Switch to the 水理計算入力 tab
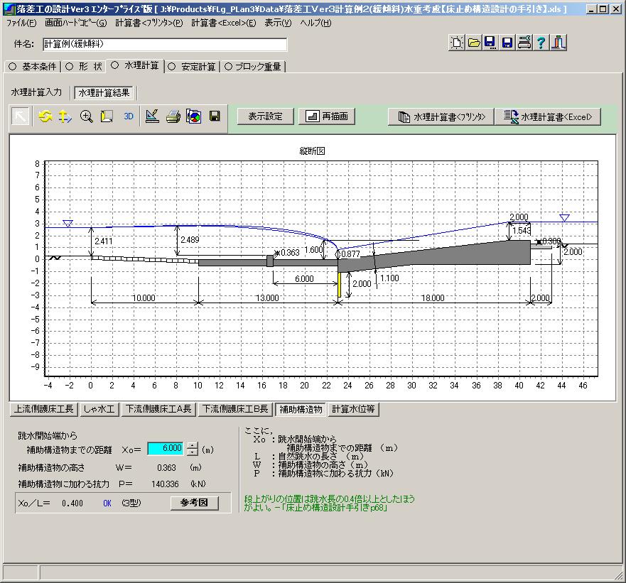This screenshot has width=626, height=583. click(x=36, y=92)
